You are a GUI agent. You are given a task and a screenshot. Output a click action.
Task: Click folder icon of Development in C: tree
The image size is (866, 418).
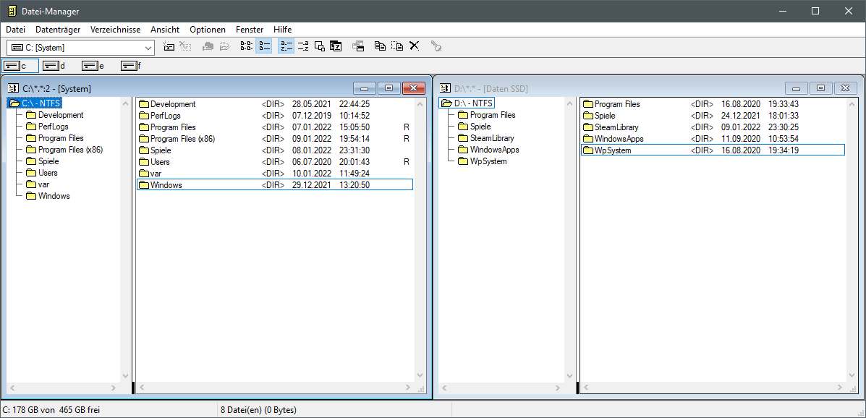tap(30, 115)
